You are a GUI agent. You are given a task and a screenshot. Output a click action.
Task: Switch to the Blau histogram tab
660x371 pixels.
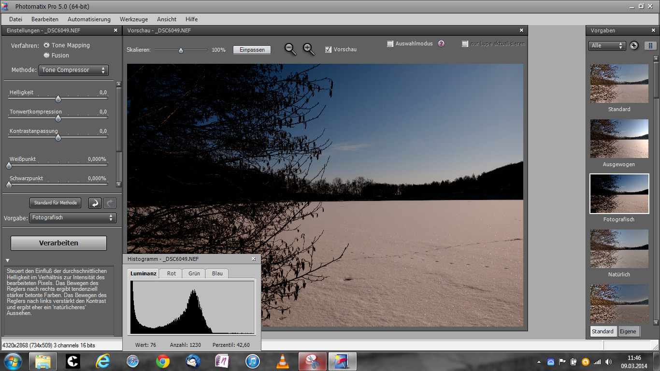click(217, 273)
